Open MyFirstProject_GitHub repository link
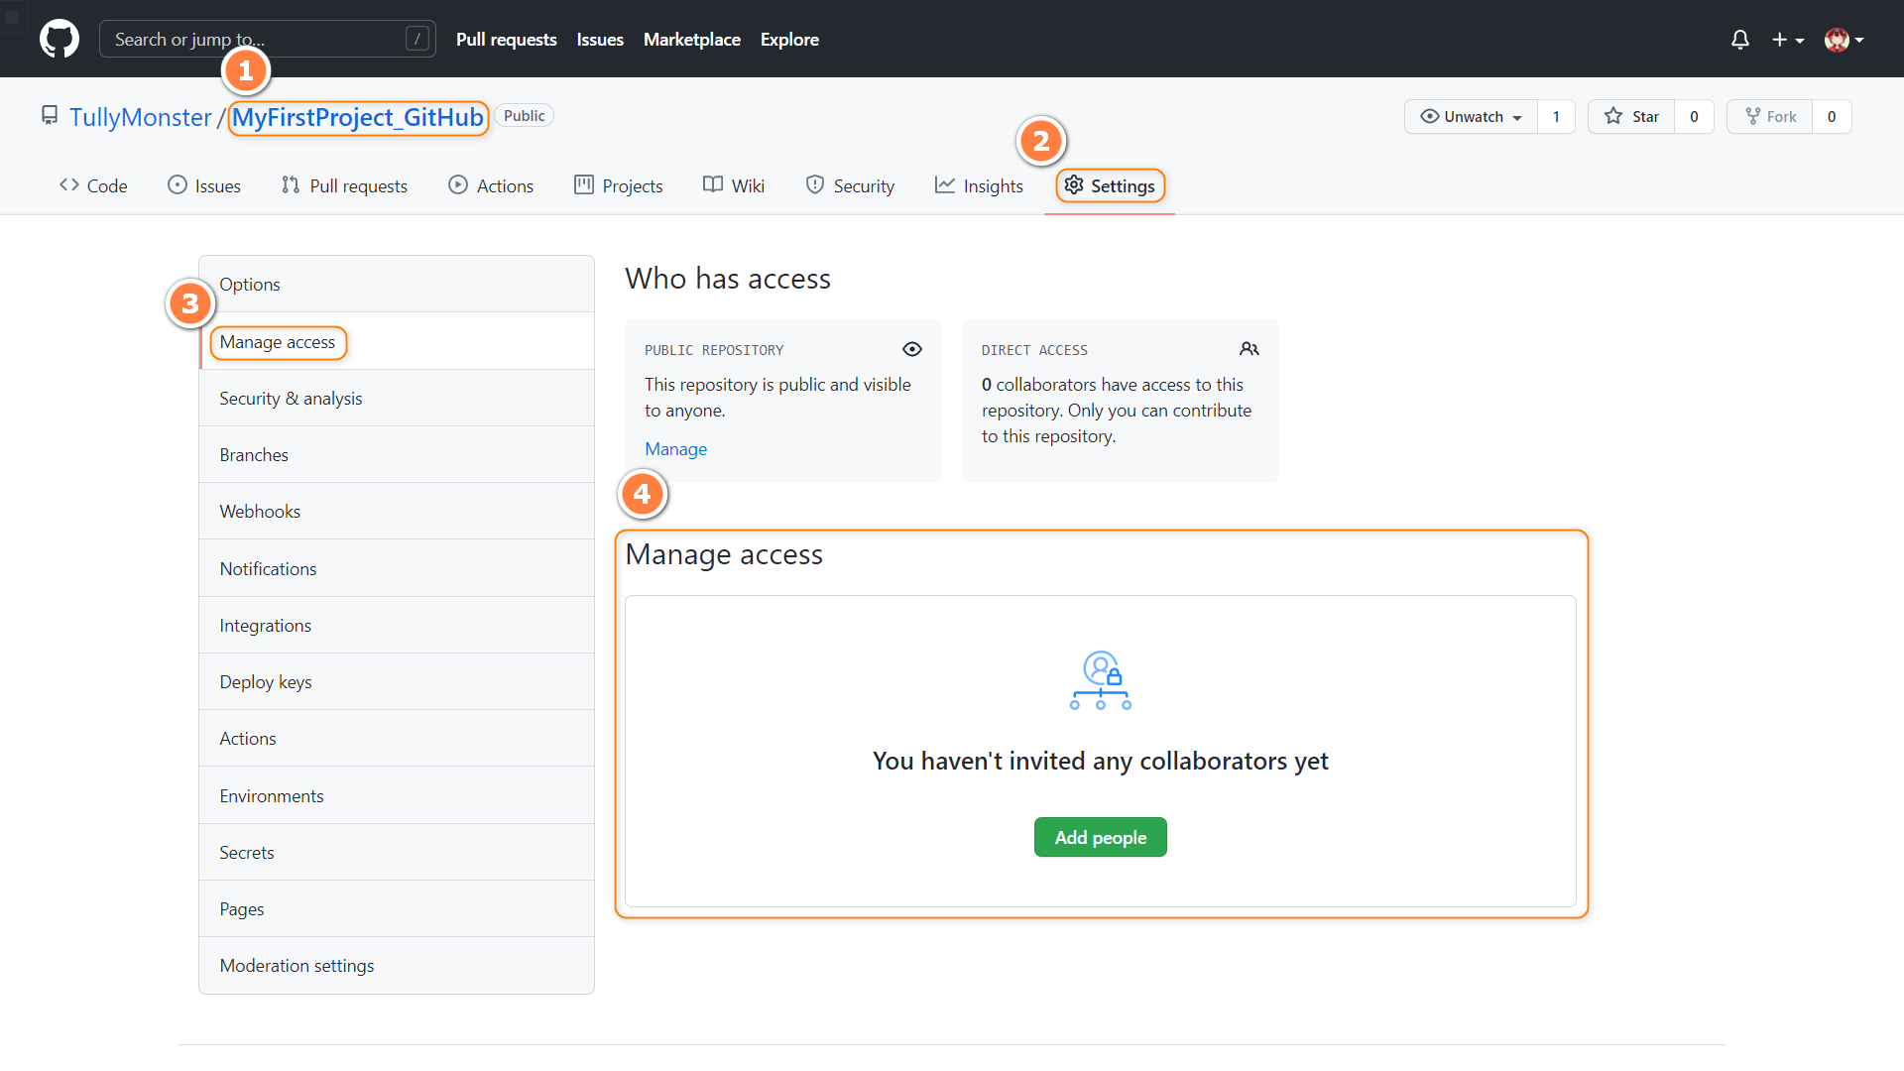1904x1071 pixels. (x=358, y=117)
